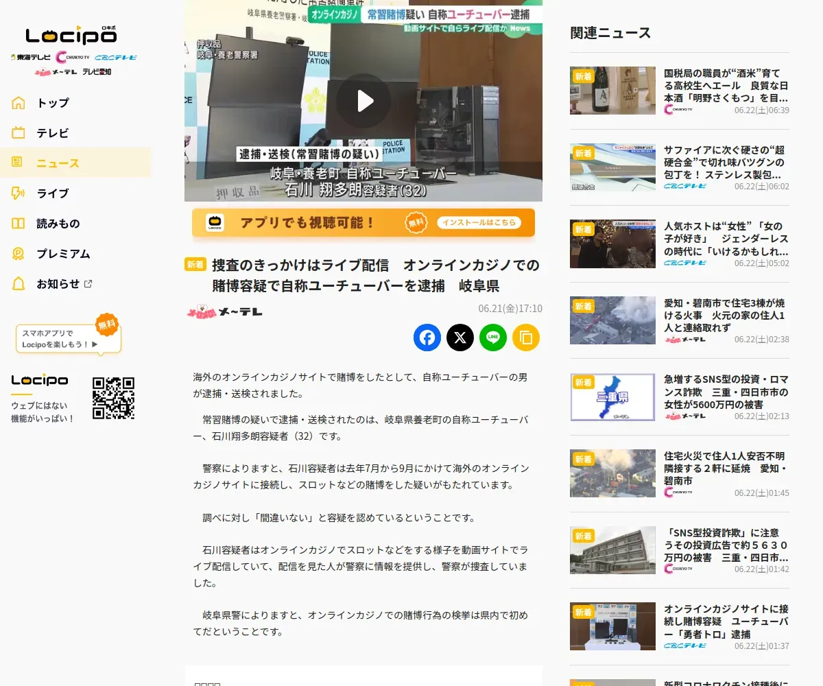Open the CBC TV logo in sidebar header
The height and width of the screenshot is (686, 823).
pyautogui.click(x=116, y=58)
